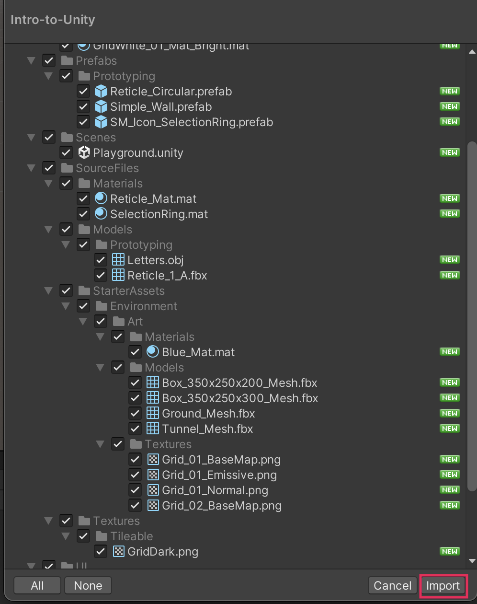The height and width of the screenshot is (604, 477).
Task: Uncheck Reticle_Circular.prefab checkbox
Action: click(x=83, y=91)
